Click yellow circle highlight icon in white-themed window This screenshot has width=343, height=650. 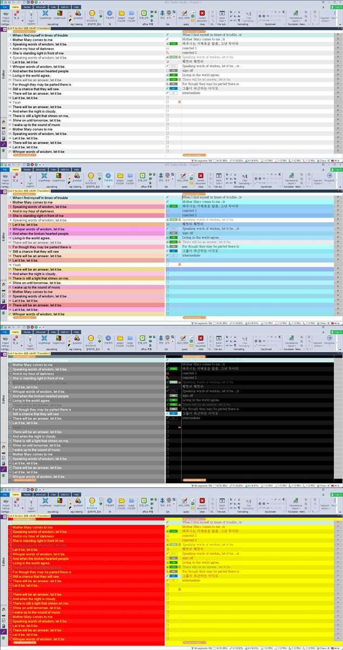(x=92, y=15)
